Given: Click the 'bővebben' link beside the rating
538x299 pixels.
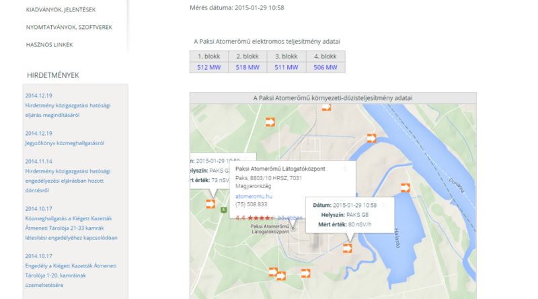Looking at the screenshot, I should point(290,218).
